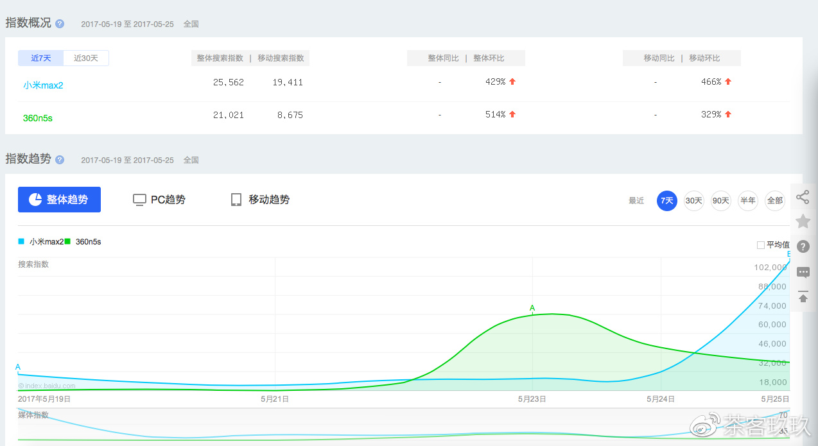Image resolution: width=818 pixels, height=446 pixels.
Task: Enable the 平均值 checkbox above the chart
Action: click(761, 244)
